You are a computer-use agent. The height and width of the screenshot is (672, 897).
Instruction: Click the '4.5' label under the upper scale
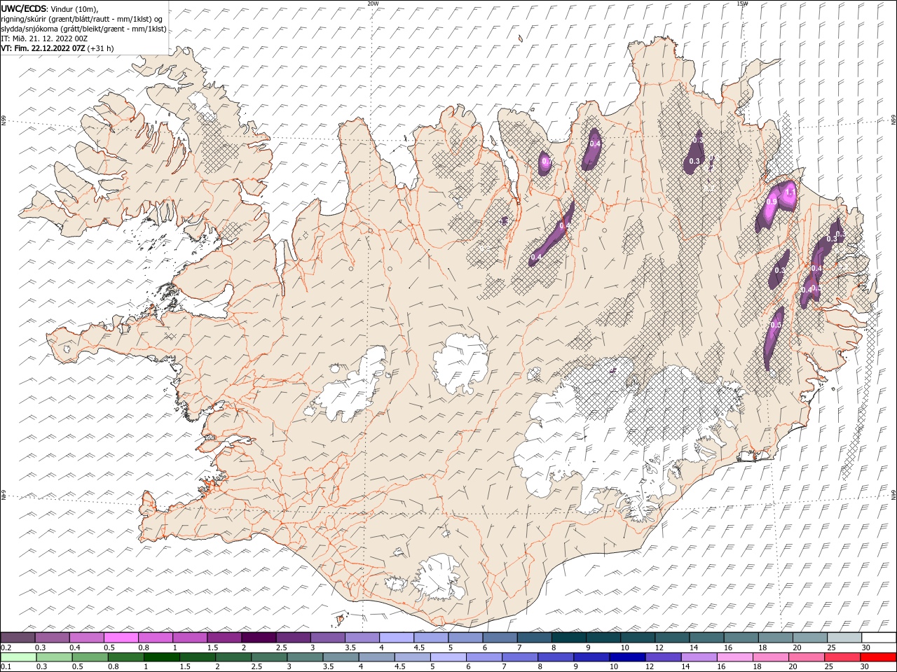tap(419, 647)
